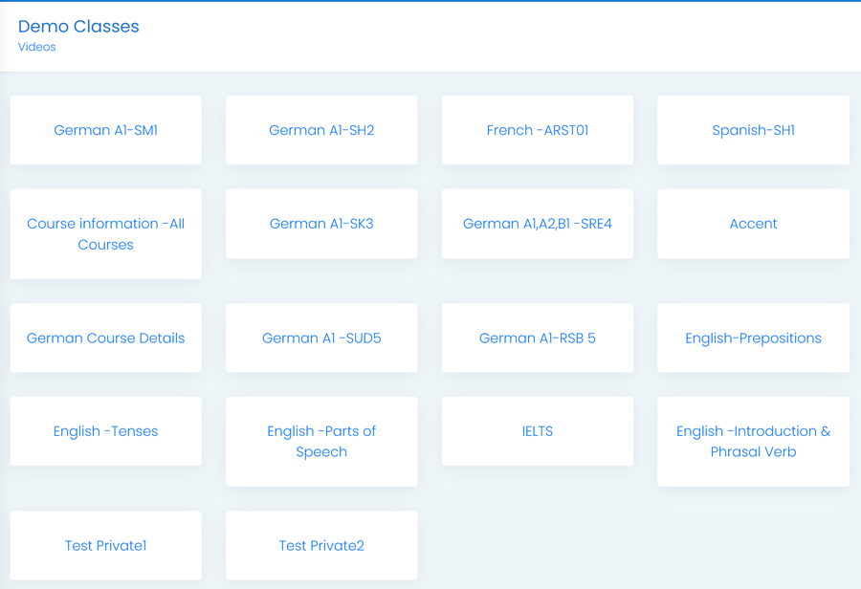Screen dimensions: 861x589
Task: Select English -Parts of Speech
Action: click(x=321, y=442)
